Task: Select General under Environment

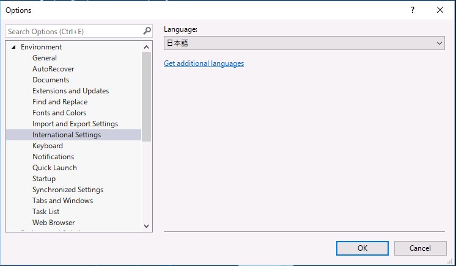Action: tap(45, 58)
